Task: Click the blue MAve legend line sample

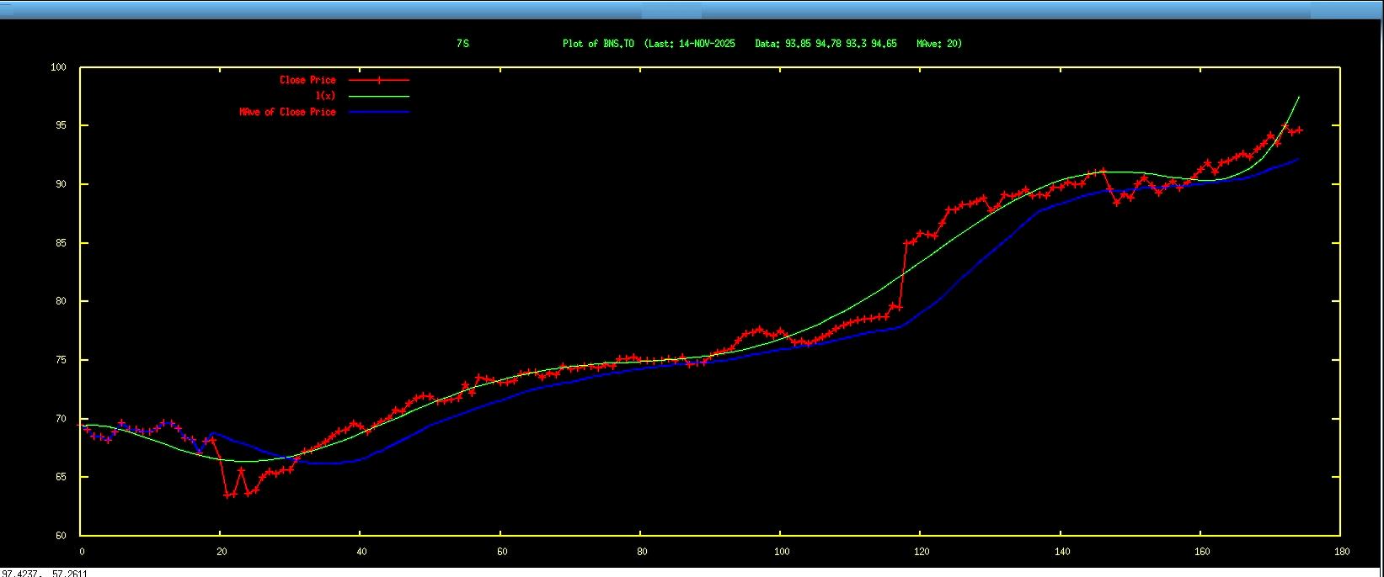Action: [379, 112]
